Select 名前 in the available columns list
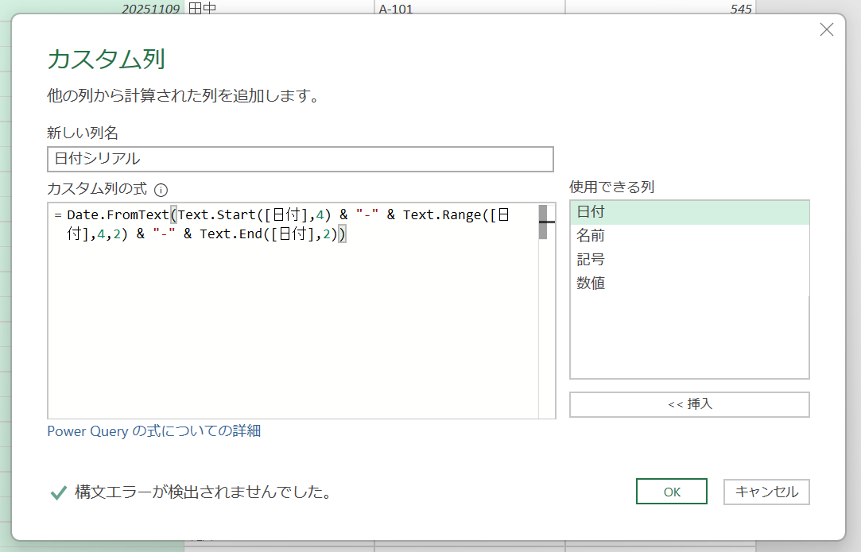The width and height of the screenshot is (861, 552). tap(689, 236)
